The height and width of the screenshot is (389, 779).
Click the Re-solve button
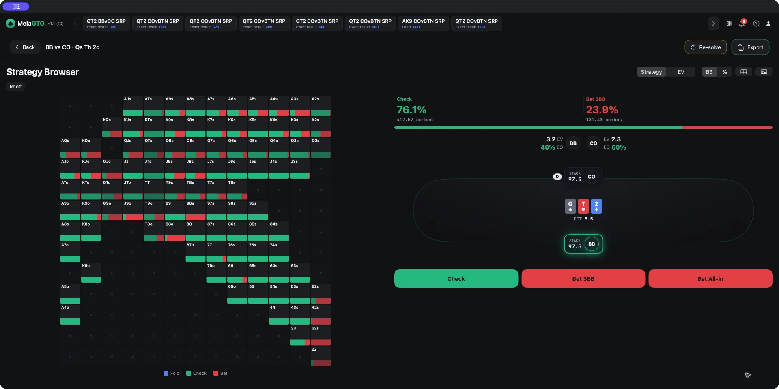click(x=706, y=47)
